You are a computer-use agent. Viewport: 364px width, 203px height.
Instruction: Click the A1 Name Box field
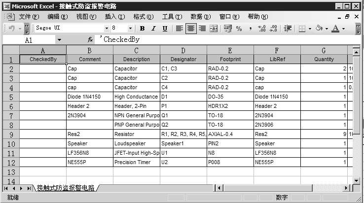[x=29, y=40]
